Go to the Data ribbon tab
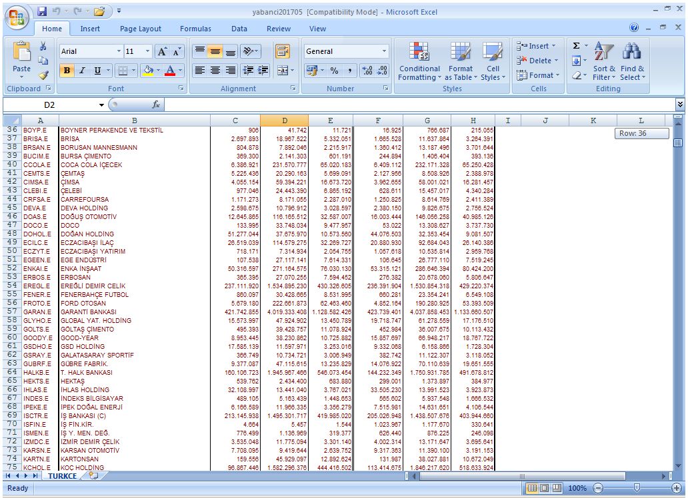The width and height of the screenshot is (688, 498). [239, 29]
